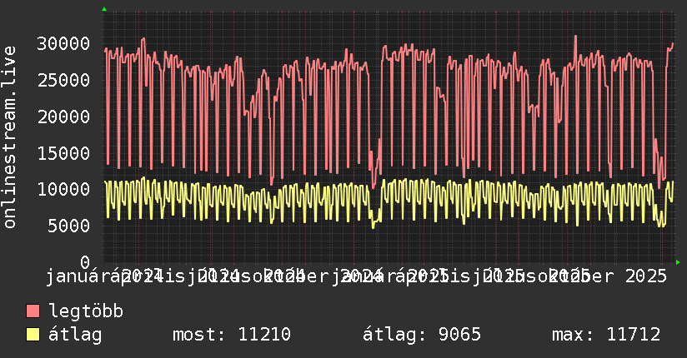Viewport: 687px width, 358px height.
Task: Click the 'átlag: 9065' average statistic
Action: [x=422, y=335]
